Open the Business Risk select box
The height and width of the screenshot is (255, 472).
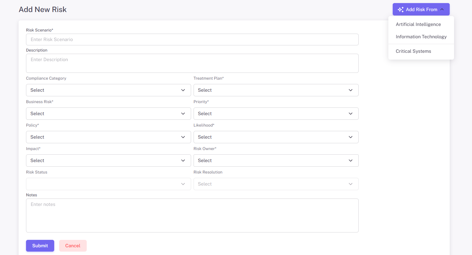coord(108,114)
